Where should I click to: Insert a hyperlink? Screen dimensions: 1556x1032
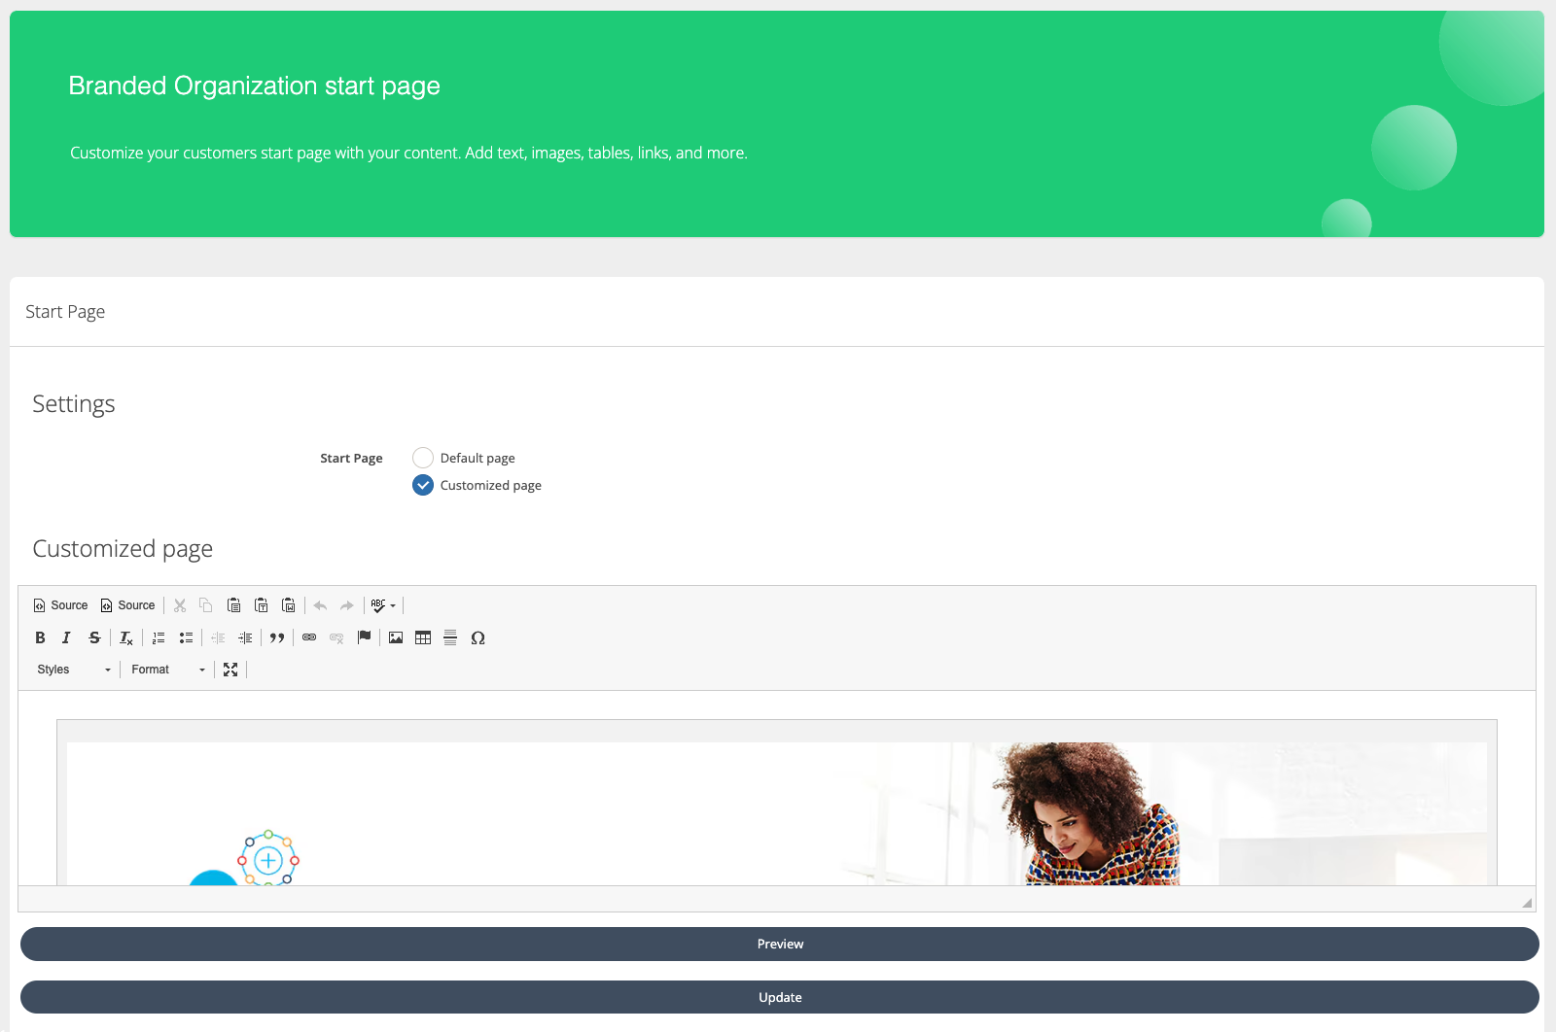tap(309, 638)
